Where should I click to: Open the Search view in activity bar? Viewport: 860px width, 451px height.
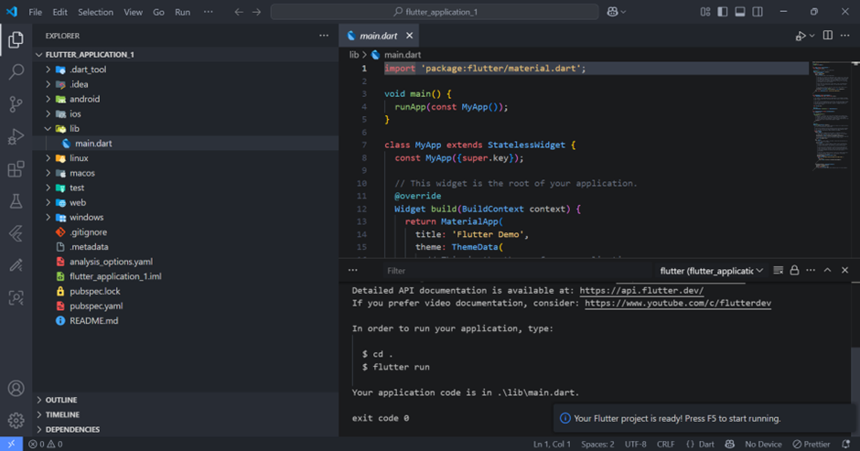(x=16, y=71)
